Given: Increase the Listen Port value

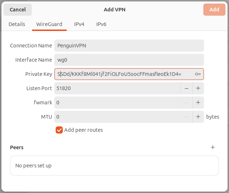Looking at the screenshot, I should point(198,88).
